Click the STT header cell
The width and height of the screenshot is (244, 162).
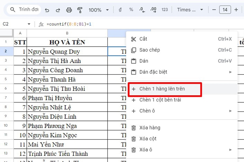pos(20,42)
